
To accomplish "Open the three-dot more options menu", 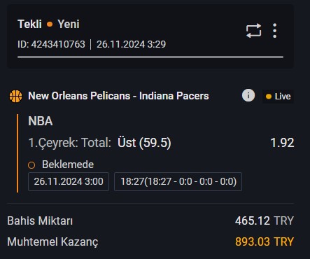I will [275, 31].
